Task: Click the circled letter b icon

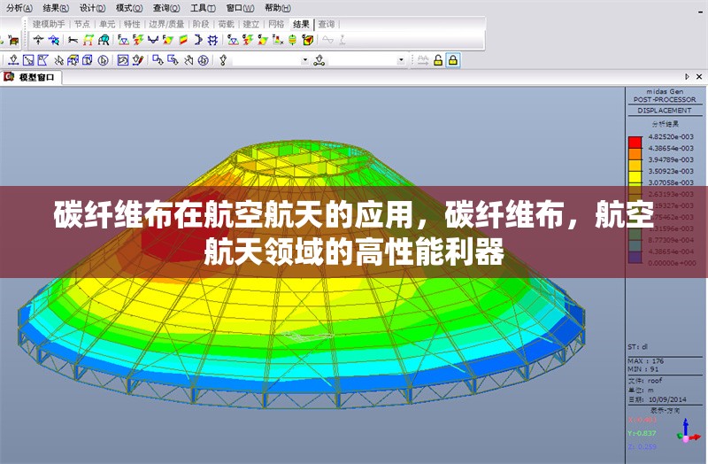Action: pos(103,60)
